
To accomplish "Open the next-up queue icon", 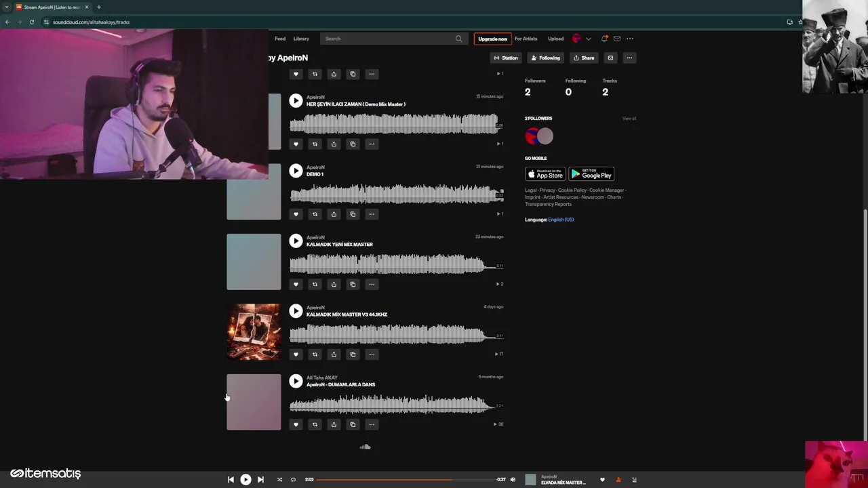I will [635, 480].
